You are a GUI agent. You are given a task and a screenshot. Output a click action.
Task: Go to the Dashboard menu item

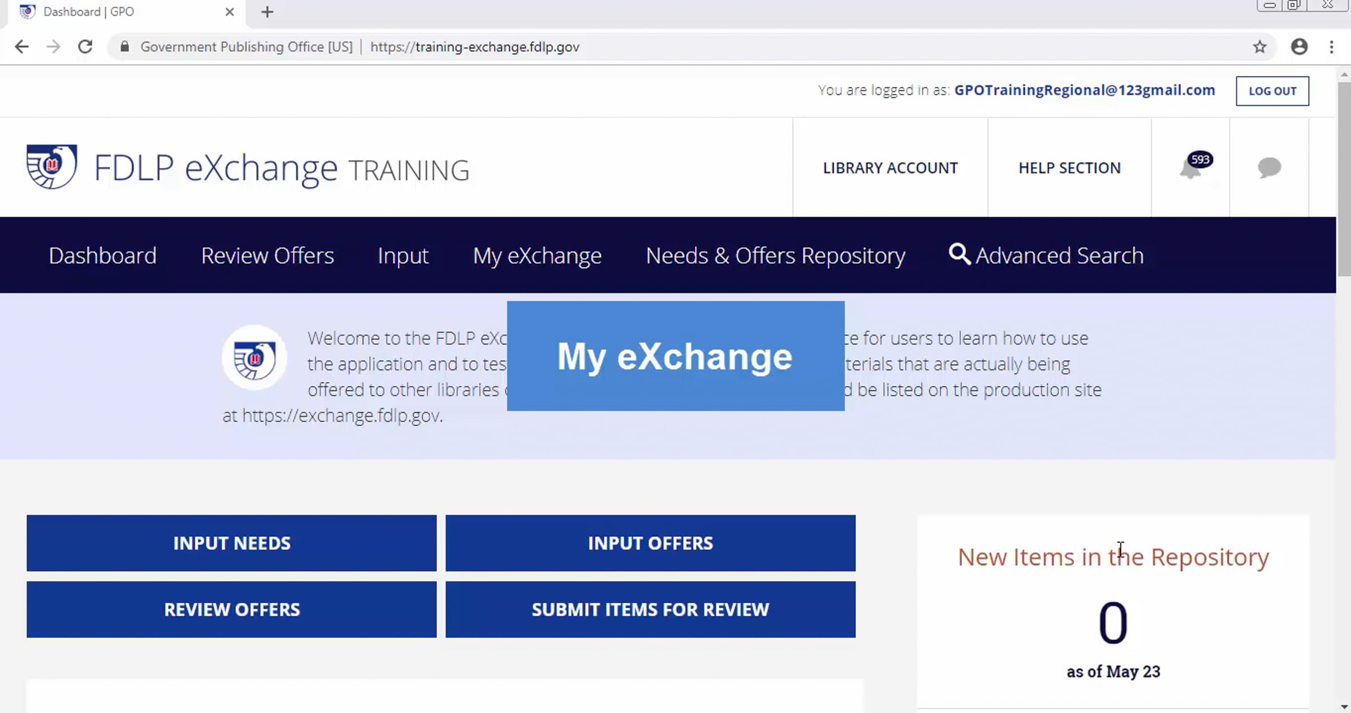(x=102, y=255)
